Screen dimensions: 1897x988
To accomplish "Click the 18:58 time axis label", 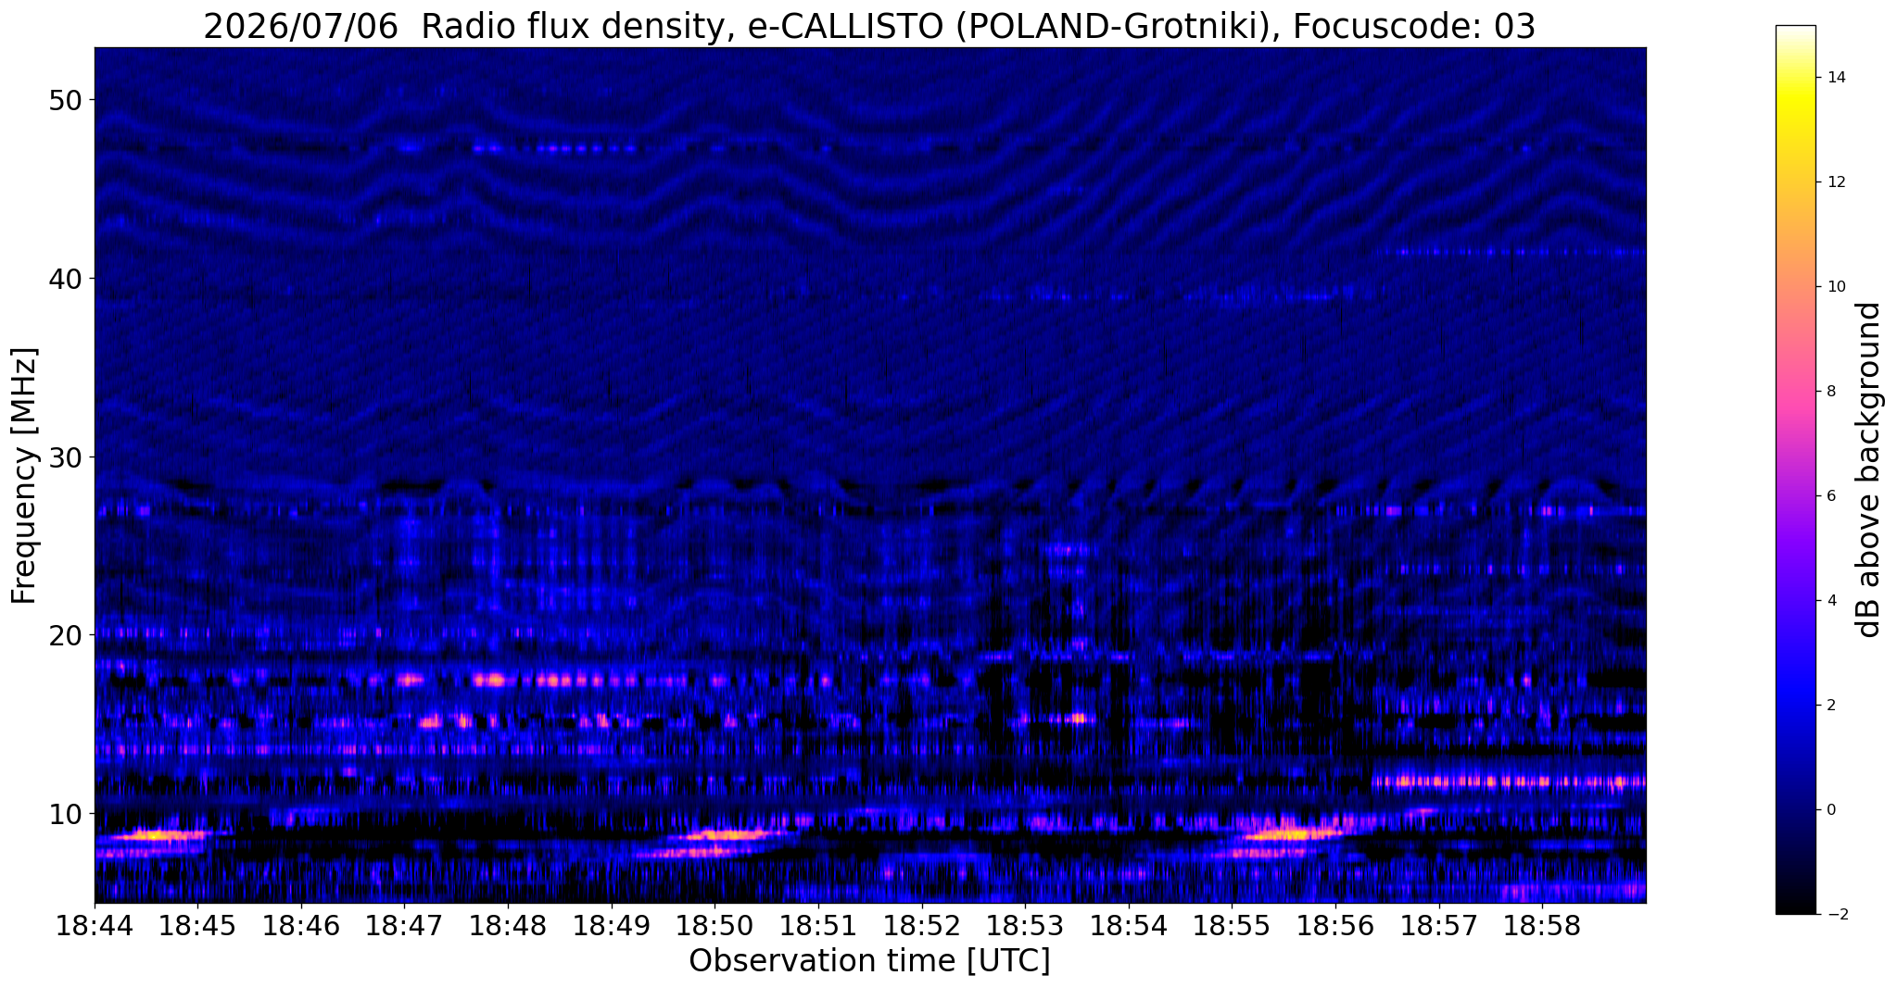I will coord(1542,926).
